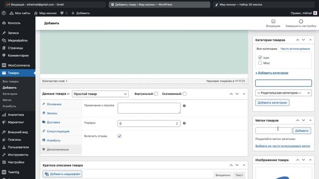Click the Порядок field stepper arrows

pos(177,123)
